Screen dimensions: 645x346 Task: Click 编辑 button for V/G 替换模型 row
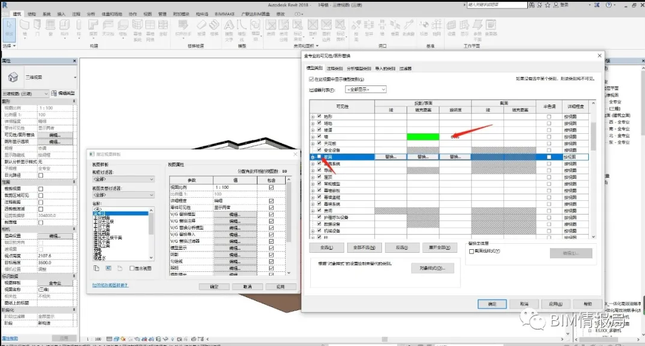(235, 215)
